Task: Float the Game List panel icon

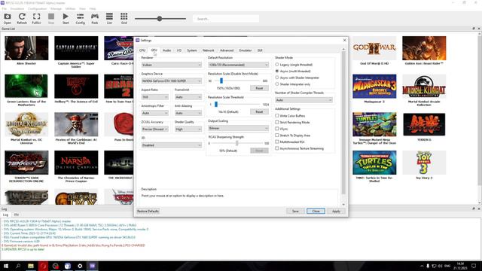Action: (x=474, y=29)
